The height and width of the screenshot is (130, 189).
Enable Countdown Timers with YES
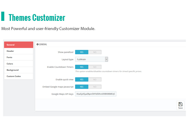[82, 67]
